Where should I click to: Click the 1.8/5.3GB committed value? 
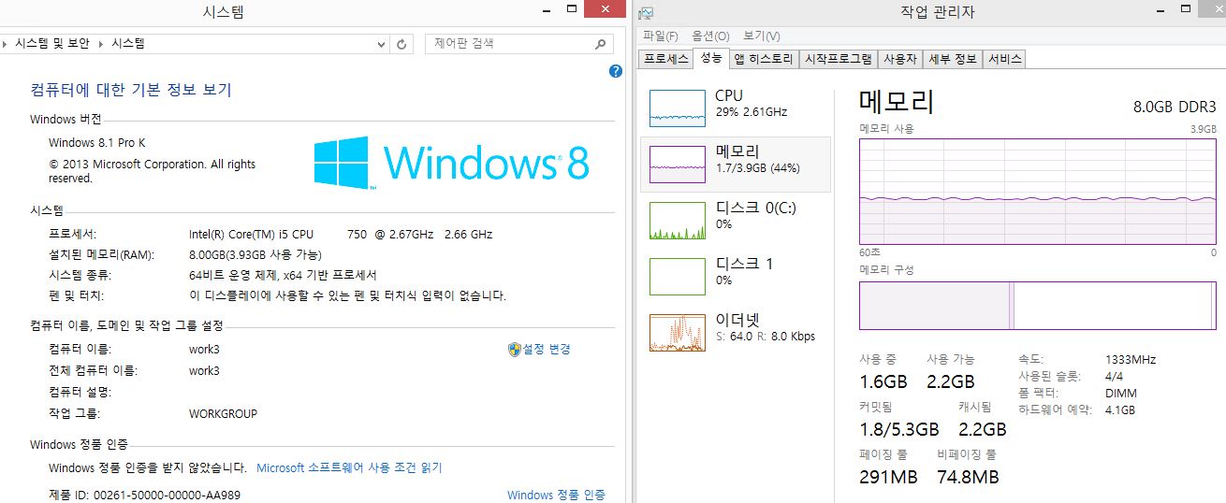(x=899, y=429)
